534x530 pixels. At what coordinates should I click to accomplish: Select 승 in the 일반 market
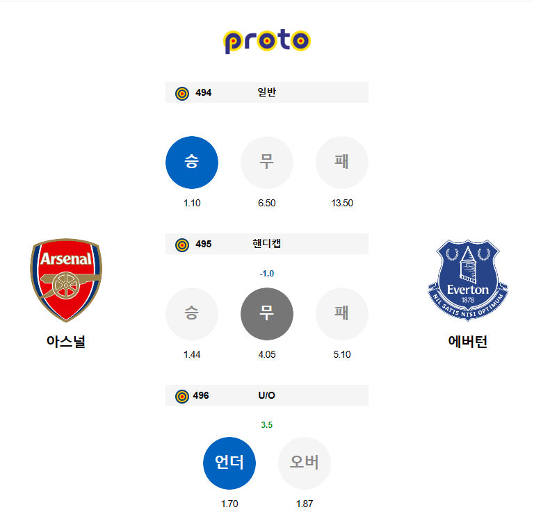[x=192, y=163]
